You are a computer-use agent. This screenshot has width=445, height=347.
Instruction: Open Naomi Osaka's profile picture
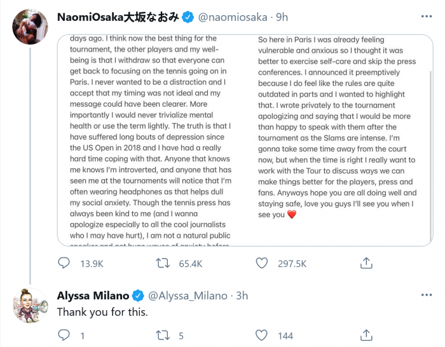(29, 27)
